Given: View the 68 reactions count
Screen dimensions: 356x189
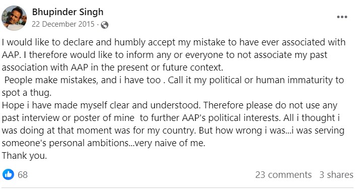Looking at the screenshot, I should click(x=23, y=175).
